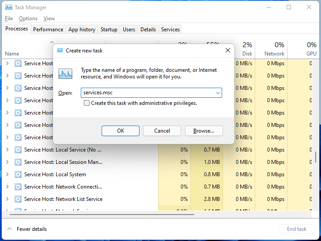
Task: Click the End task button
Action: [x=297, y=229]
